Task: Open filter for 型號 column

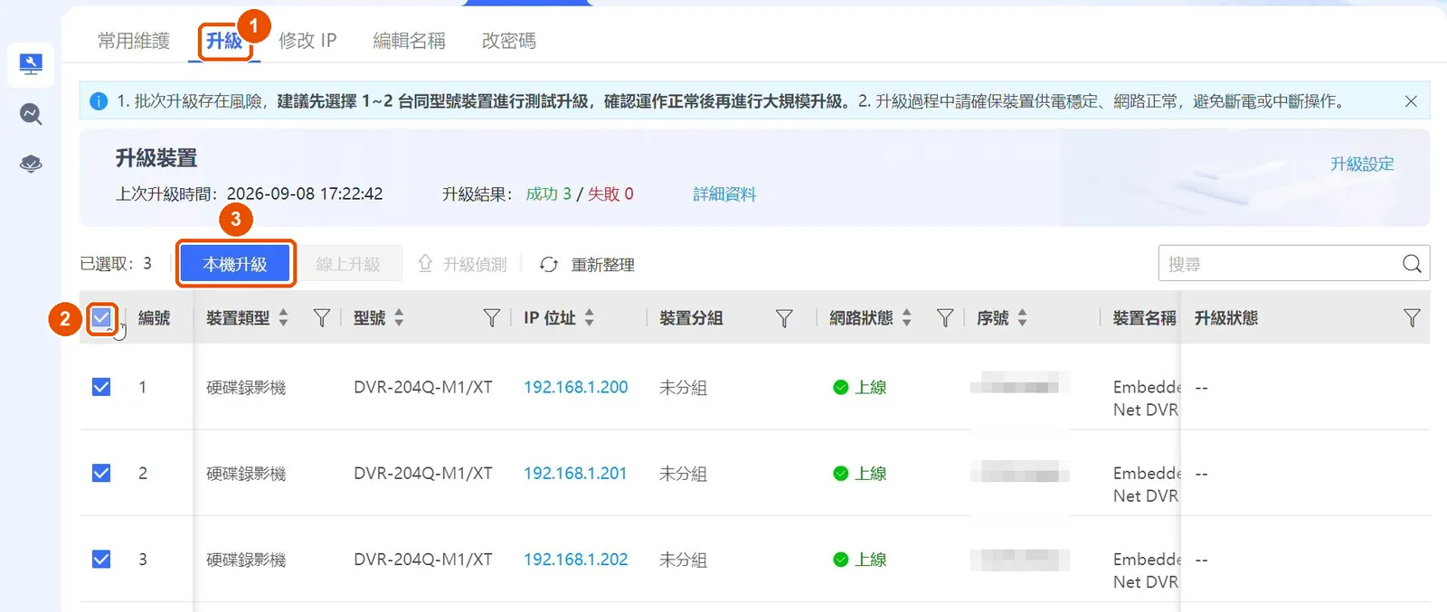Action: [491, 318]
